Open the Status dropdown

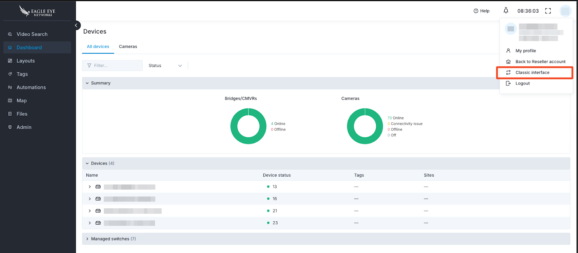[165, 66]
